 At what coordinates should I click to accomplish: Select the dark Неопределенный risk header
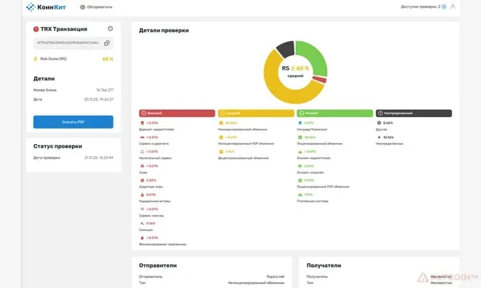[414, 113]
